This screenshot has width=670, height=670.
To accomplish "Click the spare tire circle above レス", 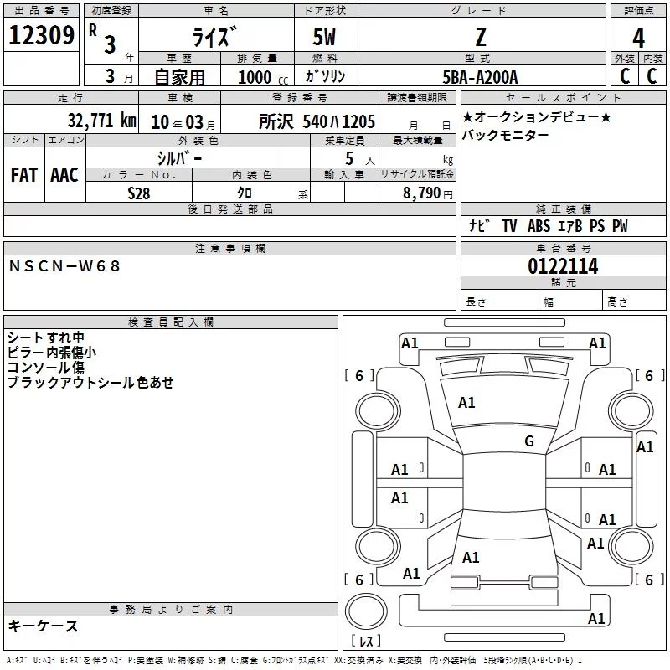I will tap(366, 611).
